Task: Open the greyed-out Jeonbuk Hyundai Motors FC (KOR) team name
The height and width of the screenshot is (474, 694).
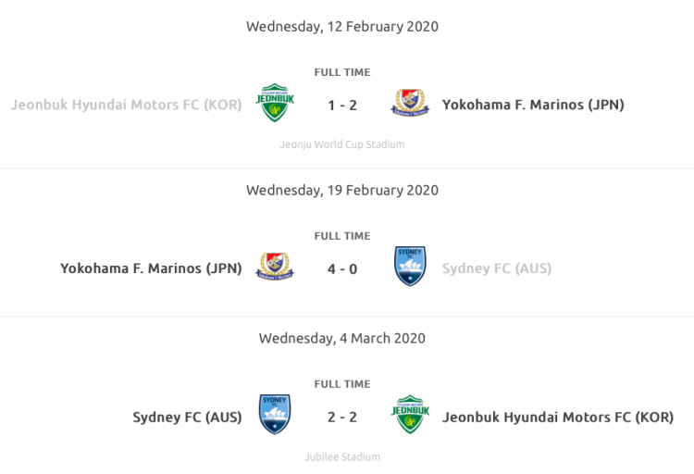Action: point(127,105)
